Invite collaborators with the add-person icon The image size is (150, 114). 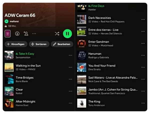tap(26, 34)
